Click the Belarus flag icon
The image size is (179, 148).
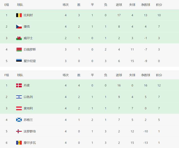pyautogui.click(x=19, y=50)
